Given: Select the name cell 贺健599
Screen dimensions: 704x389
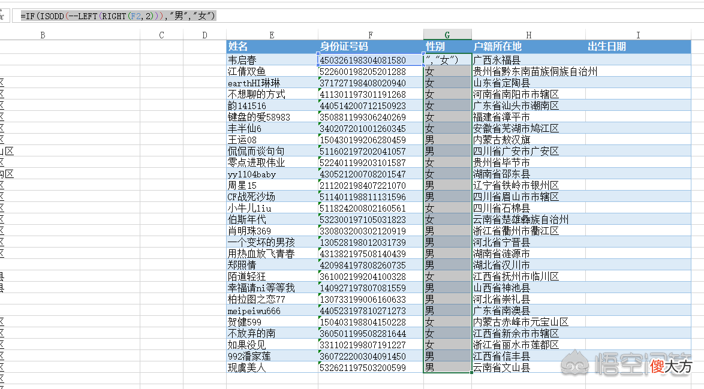Looking at the screenshot, I should tap(272, 322).
